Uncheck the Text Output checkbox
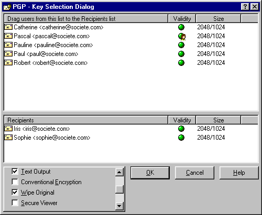262x215 pixels. (15, 172)
